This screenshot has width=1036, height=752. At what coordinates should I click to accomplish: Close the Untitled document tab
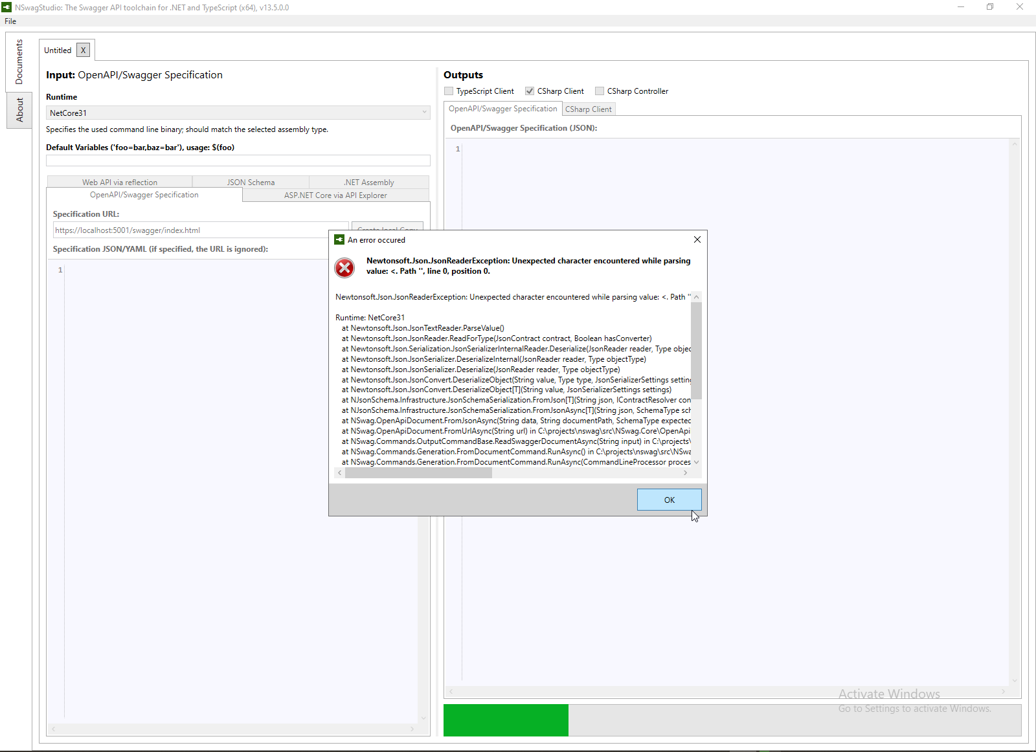pos(83,50)
